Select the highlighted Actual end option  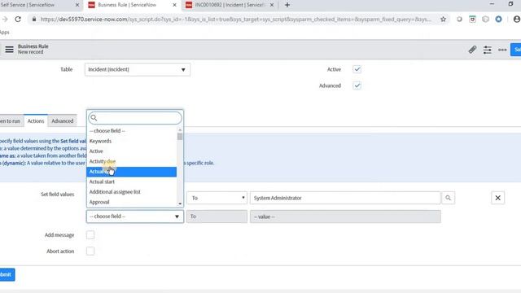132,172
